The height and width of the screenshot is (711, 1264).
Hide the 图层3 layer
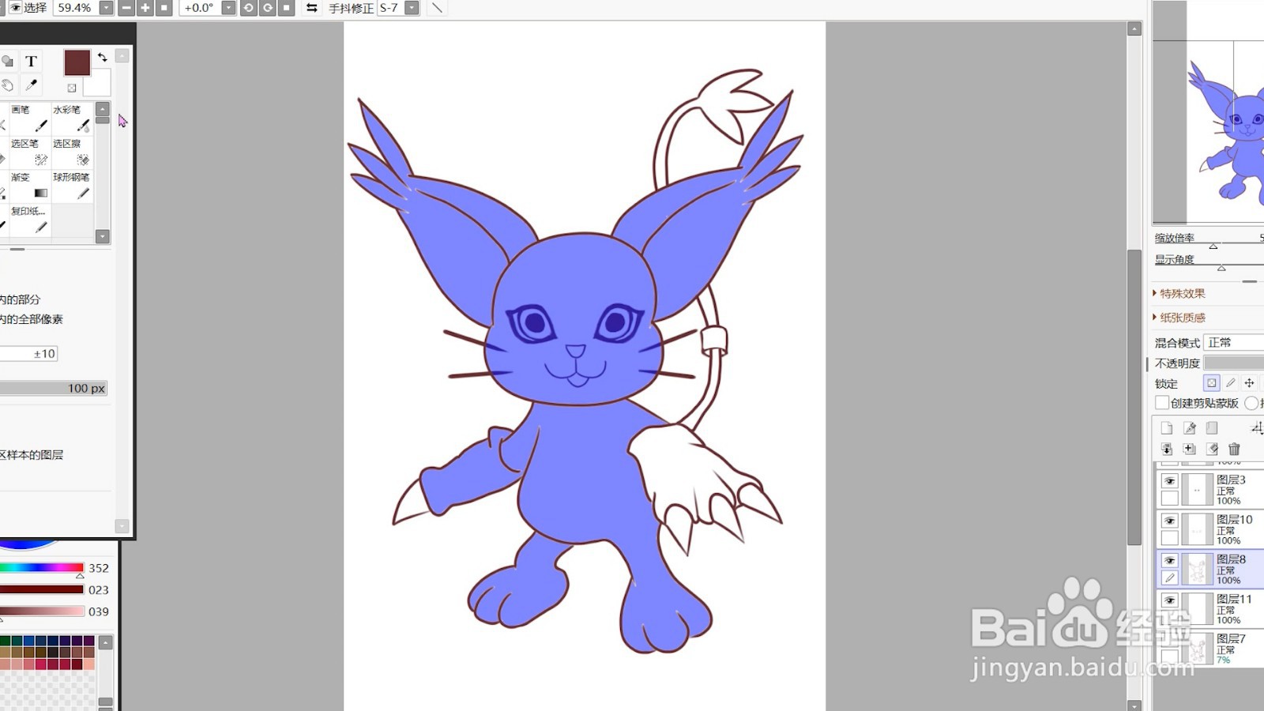pyautogui.click(x=1170, y=481)
